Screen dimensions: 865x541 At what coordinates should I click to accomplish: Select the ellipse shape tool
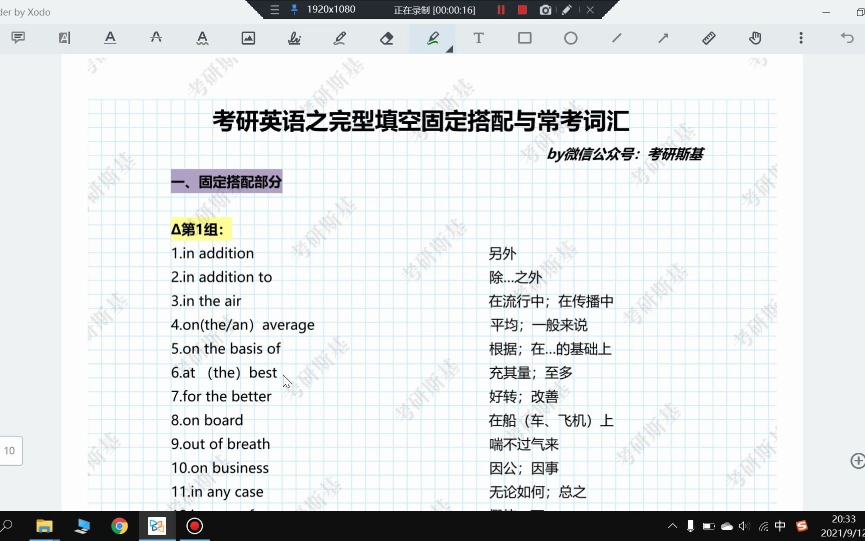tap(571, 38)
